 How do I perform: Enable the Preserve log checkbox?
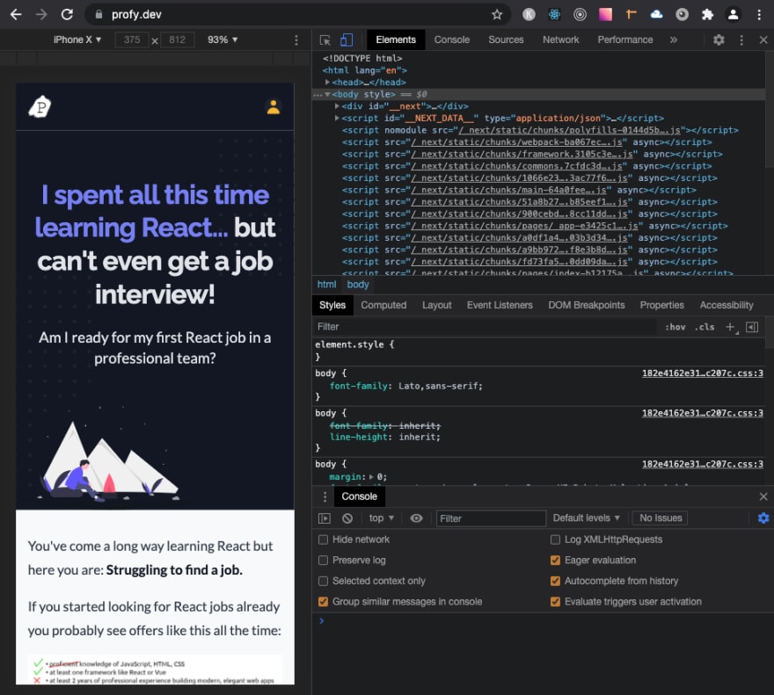(x=324, y=561)
